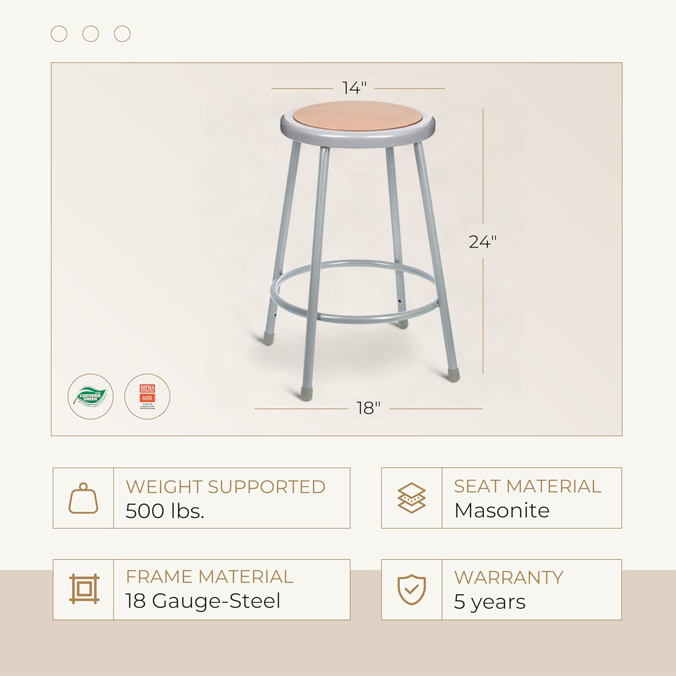This screenshot has height=676, width=676.
Task: Click the stool's circular footrest ring
Action: click(356, 315)
